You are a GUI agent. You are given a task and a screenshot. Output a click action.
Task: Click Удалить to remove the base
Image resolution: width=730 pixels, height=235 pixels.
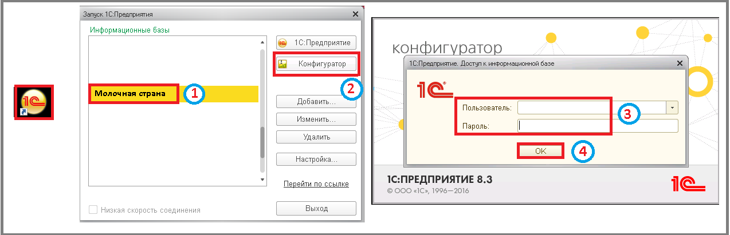316,137
